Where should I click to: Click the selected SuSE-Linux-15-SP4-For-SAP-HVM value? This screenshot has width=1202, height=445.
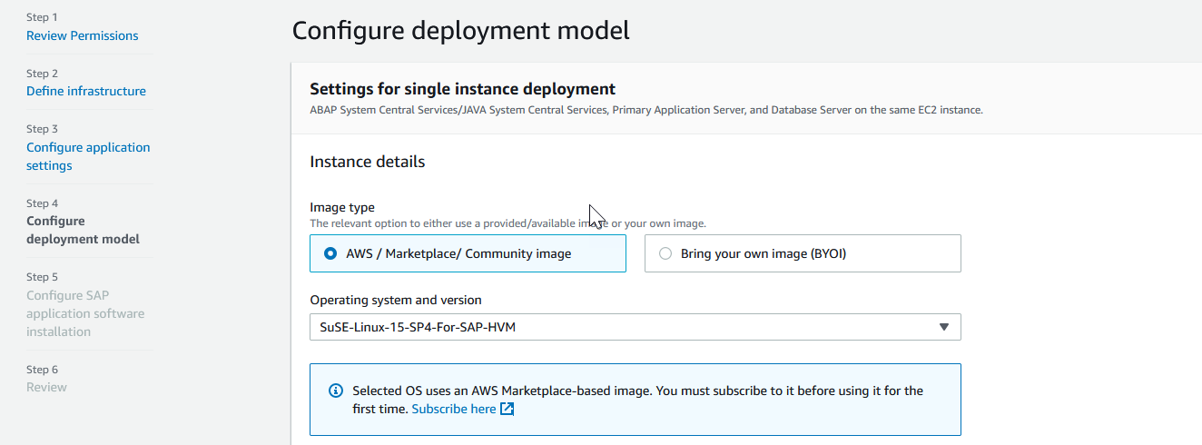tap(418, 327)
